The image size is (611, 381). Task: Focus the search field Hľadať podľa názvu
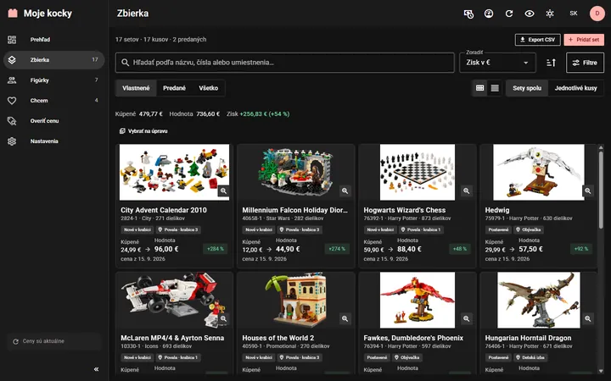coord(285,62)
